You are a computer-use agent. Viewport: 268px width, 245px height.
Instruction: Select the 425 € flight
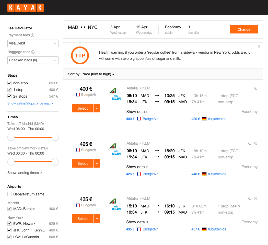(x=83, y=164)
